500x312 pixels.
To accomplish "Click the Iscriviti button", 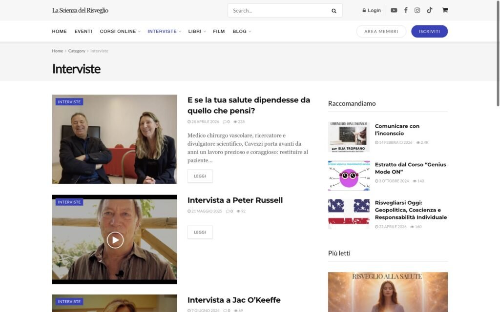I will tap(429, 32).
